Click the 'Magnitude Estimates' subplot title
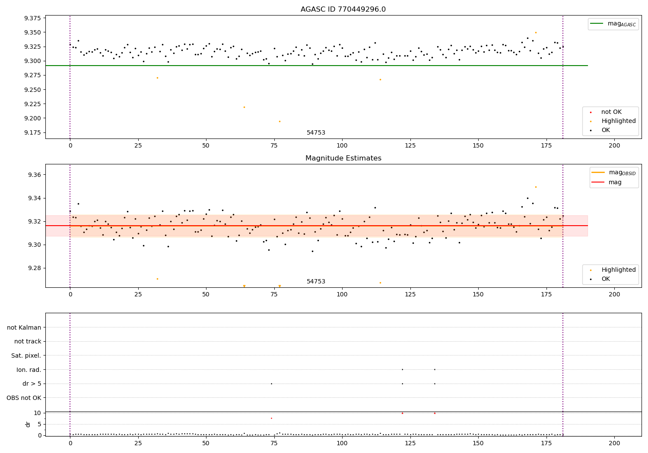The image size is (648, 453). (343, 158)
